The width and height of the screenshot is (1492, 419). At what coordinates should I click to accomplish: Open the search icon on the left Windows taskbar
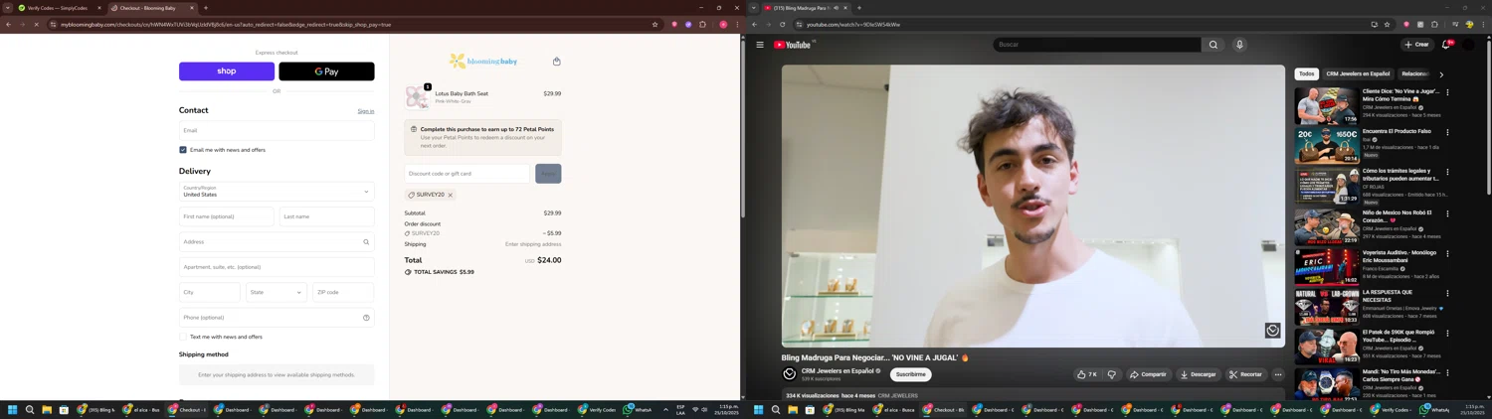click(30, 409)
